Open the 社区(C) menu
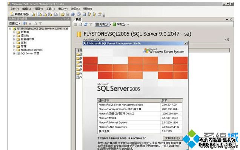 coord(75,9)
